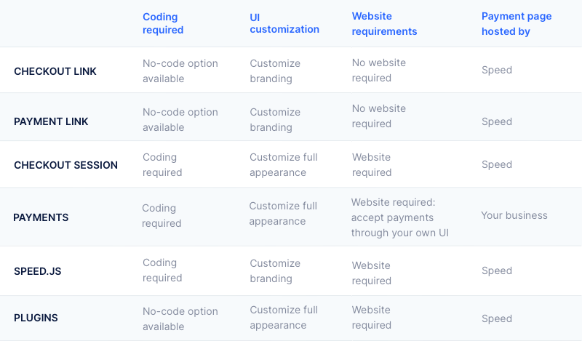
Task: Click the Website requirements column header
Action: click(384, 24)
